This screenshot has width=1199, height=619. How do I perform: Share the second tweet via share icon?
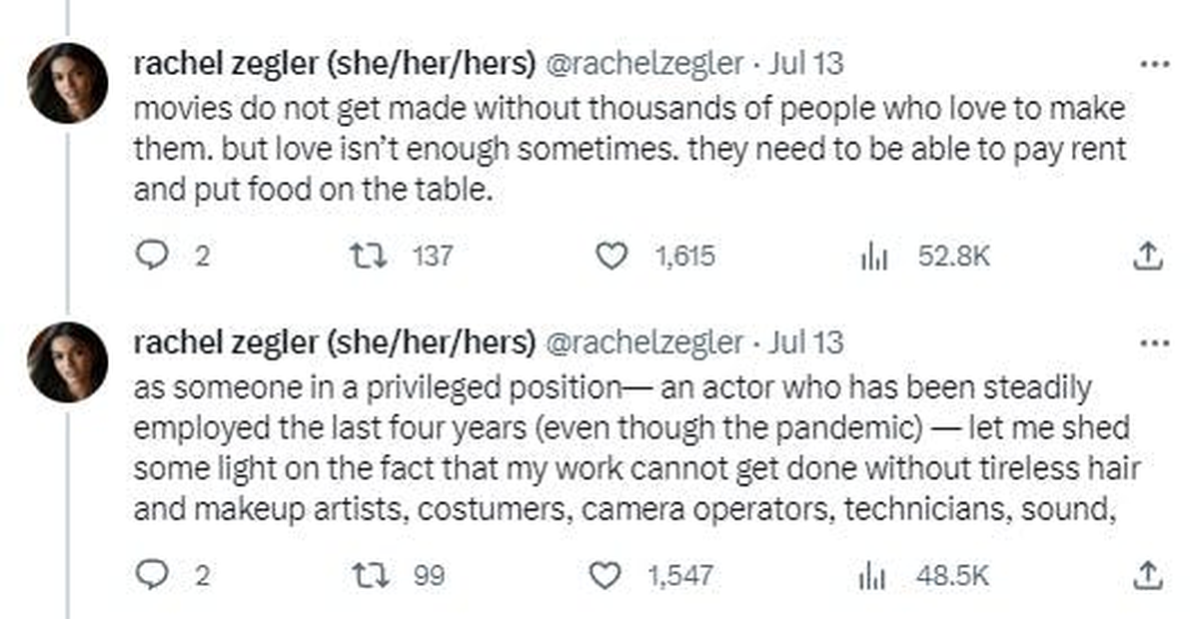click(x=1148, y=576)
